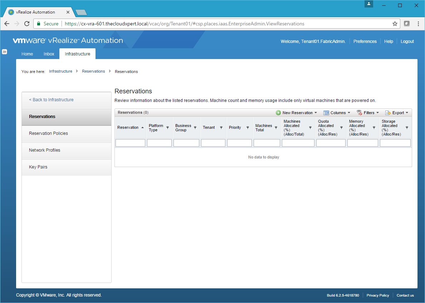This screenshot has height=303, width=425.
Task: Click the filter icon on the Platform Type column
Action: point(167,128)
